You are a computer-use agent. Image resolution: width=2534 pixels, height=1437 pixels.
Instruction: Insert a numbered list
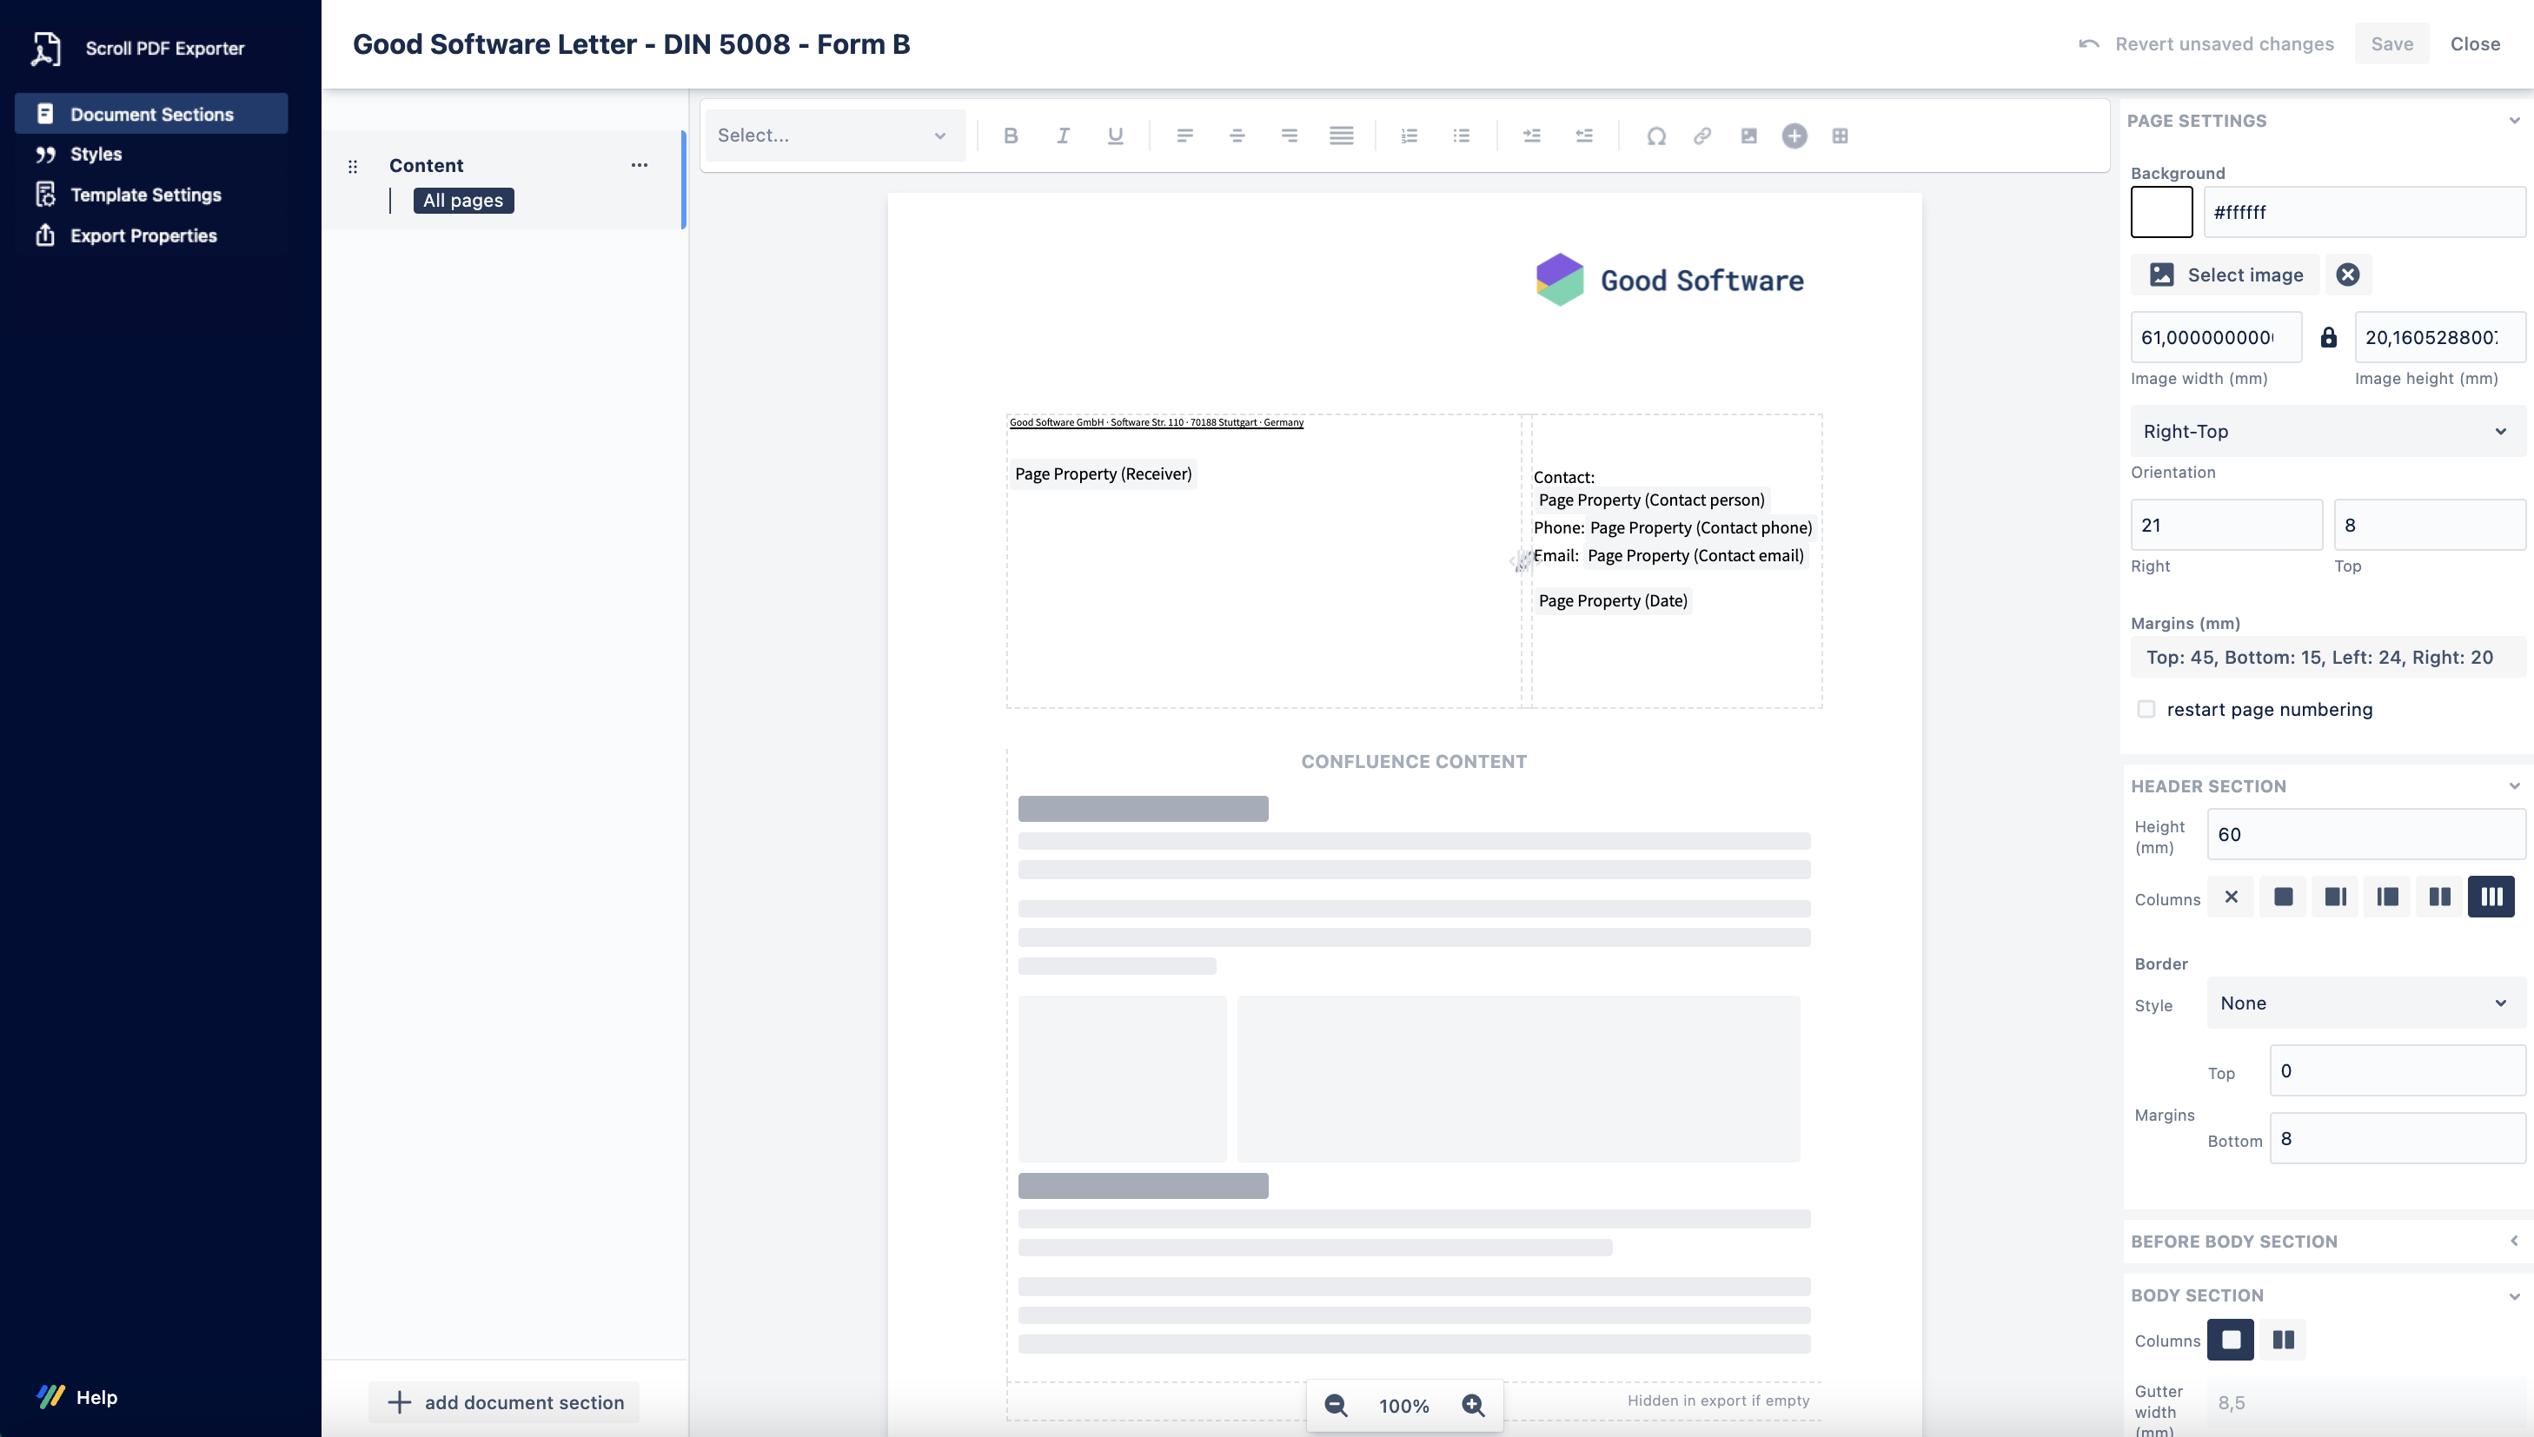1409,136
